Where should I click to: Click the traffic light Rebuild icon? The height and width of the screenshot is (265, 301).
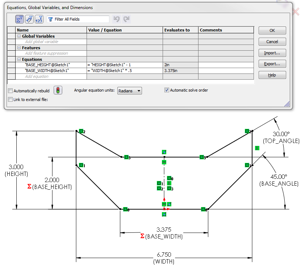pos(58,91)
